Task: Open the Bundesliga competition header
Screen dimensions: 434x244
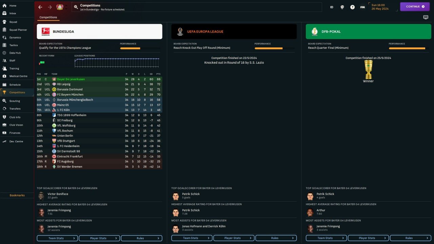Action: pyautogui.click(x=100, y=32)
